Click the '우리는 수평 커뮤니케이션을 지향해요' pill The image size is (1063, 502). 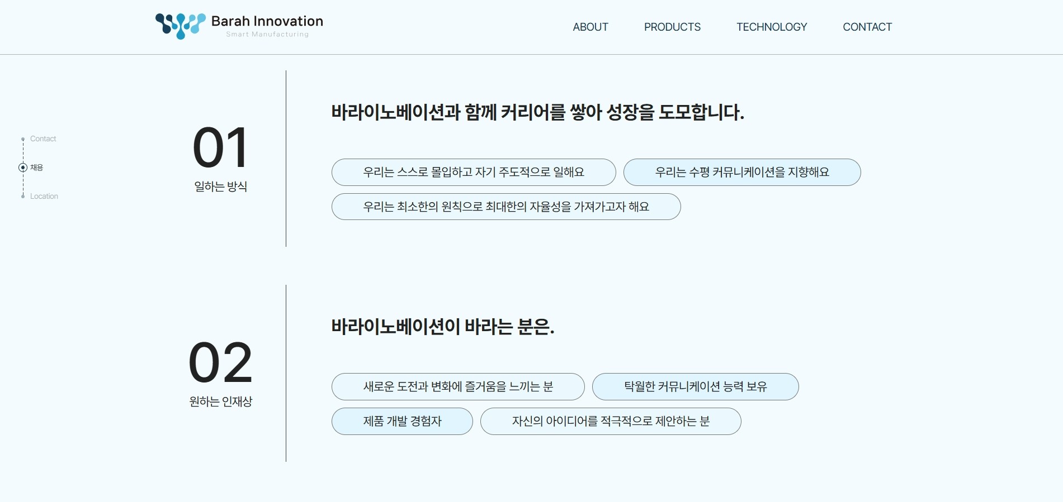[743, 172]
